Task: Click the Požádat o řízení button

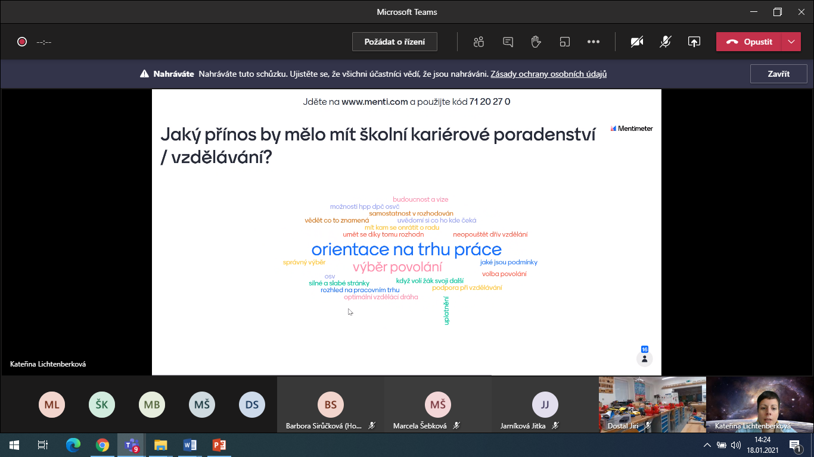Action: (x=394, y=42)
